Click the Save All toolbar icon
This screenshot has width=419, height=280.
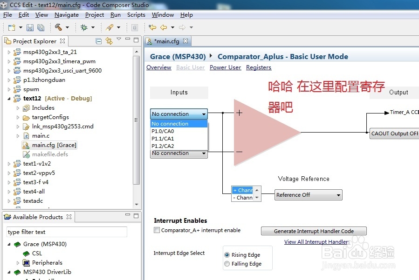click(x=41, y=27)
